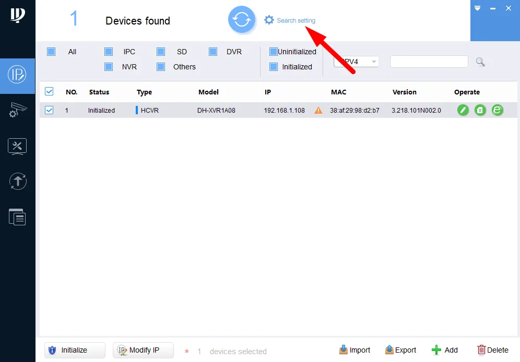Image resolution: width=520 pixels, height=362 pixels.
Task: Sort by the Status column header
Action: tap(99, 92)
